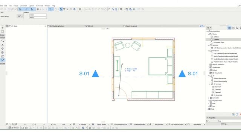
Task: Select the globe tool in the toolbox
Action: [3, 52]
